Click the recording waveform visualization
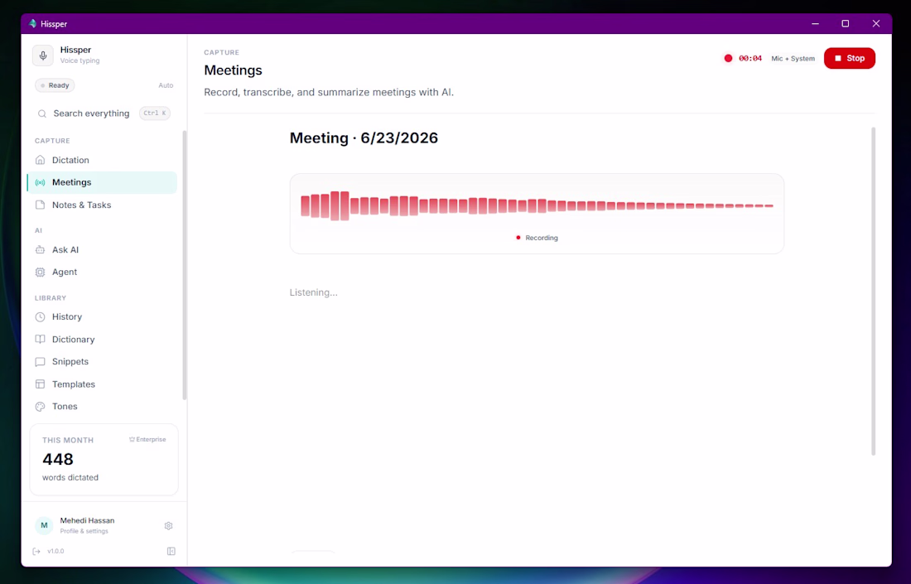This screenshot has height=584, width=911. click(537, 205)
